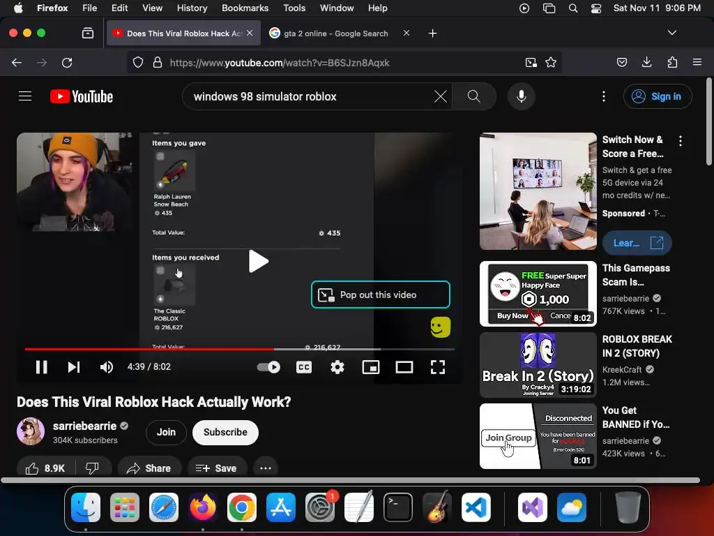This screenshot has width=714, height=536.
Task: Search with voice microphone button
Action: click(522, 96)
